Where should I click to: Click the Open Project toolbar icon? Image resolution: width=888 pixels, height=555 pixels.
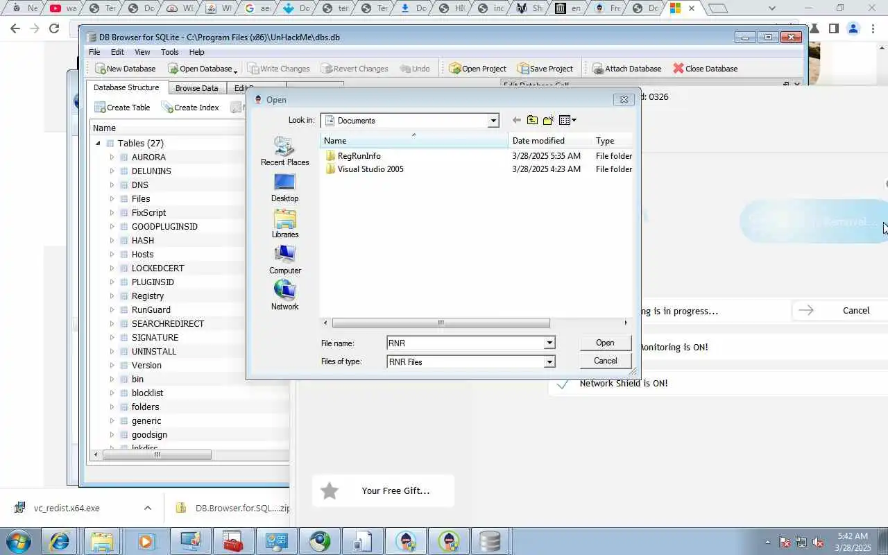(x=454, y=69)
